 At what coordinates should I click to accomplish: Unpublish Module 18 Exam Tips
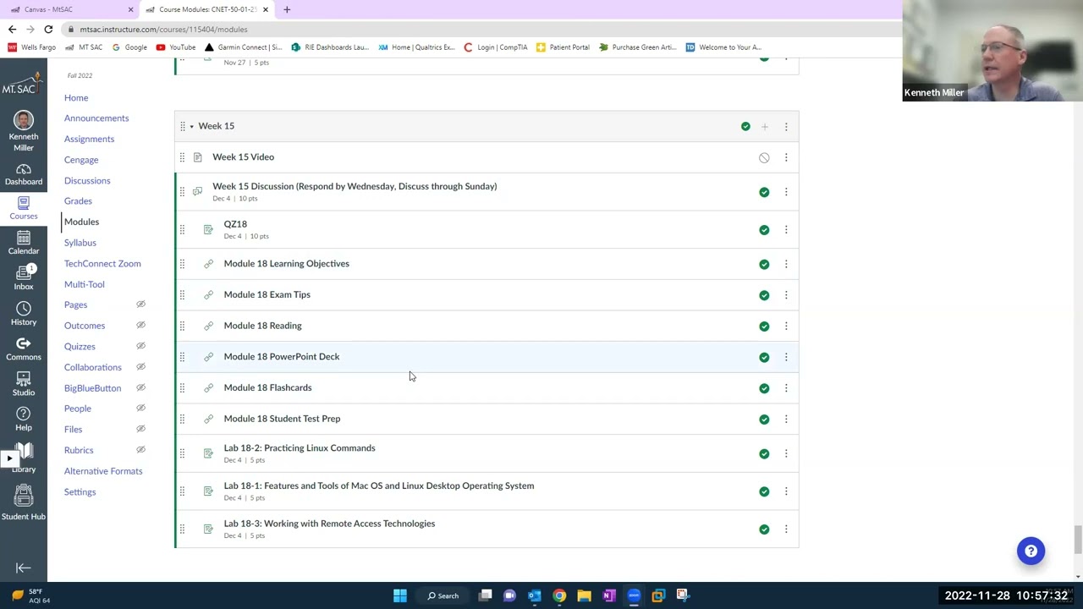click(x=764, y=295)
